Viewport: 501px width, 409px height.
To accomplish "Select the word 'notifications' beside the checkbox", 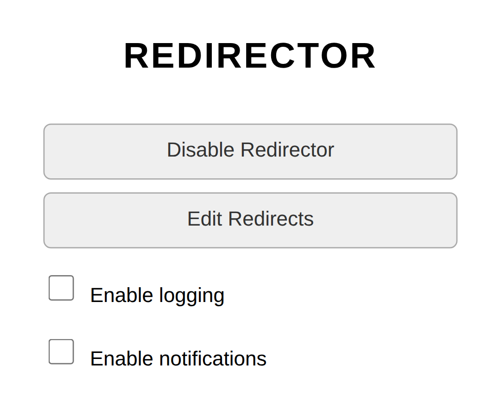I will (213, 359).
